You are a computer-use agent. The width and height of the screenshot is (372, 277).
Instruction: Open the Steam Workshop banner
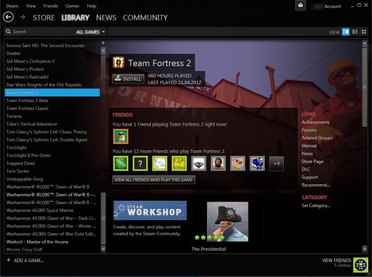(x=150, y=210)
